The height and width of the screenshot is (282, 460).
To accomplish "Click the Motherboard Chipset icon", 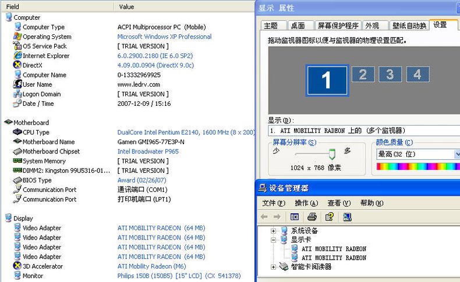I will point(17,151).
